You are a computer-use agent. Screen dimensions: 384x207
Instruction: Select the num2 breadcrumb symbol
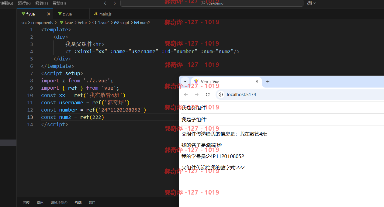(x=142, y=22)
